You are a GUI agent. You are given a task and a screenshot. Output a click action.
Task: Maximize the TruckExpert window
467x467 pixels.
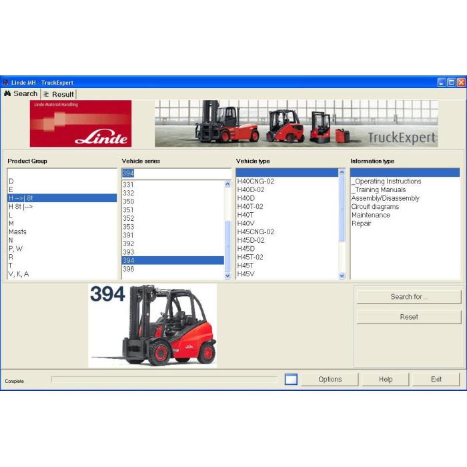point(452,82)
